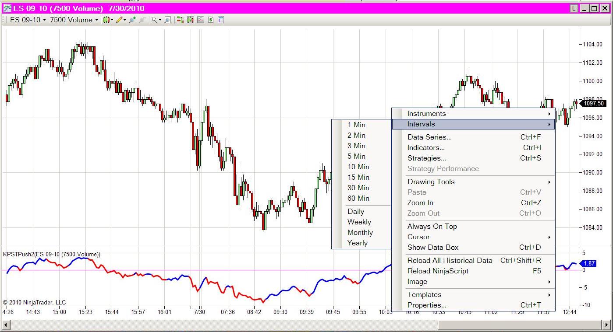Switch chart to the Weekly interval
The height and width of the screenshot is (332, 613).
(361, 222)
